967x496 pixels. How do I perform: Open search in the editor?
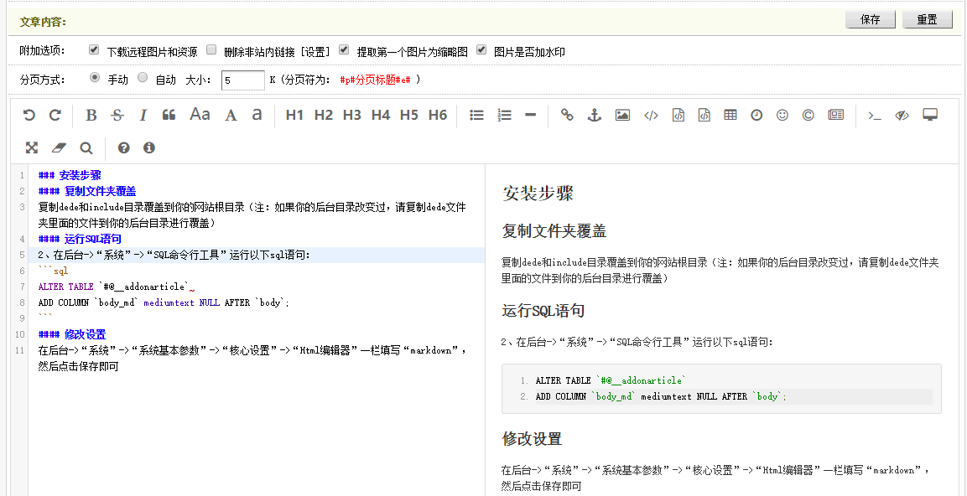(x=86, y=147)
